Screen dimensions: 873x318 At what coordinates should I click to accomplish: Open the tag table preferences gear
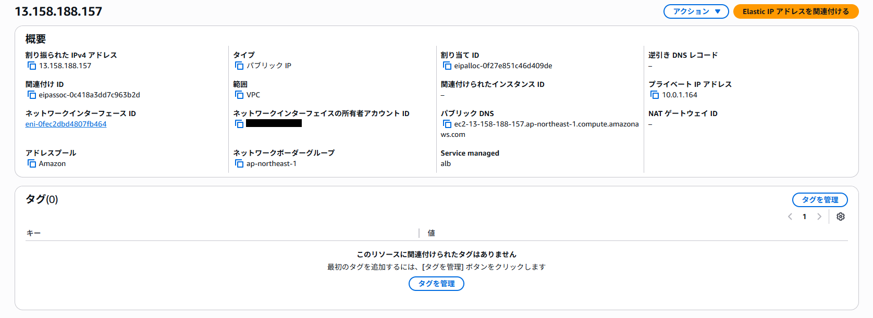coord(840,217)
